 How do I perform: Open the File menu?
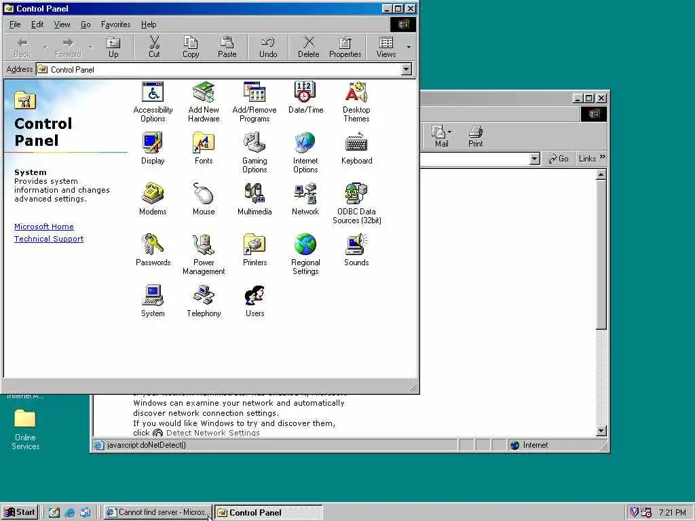tap(15, 24)
